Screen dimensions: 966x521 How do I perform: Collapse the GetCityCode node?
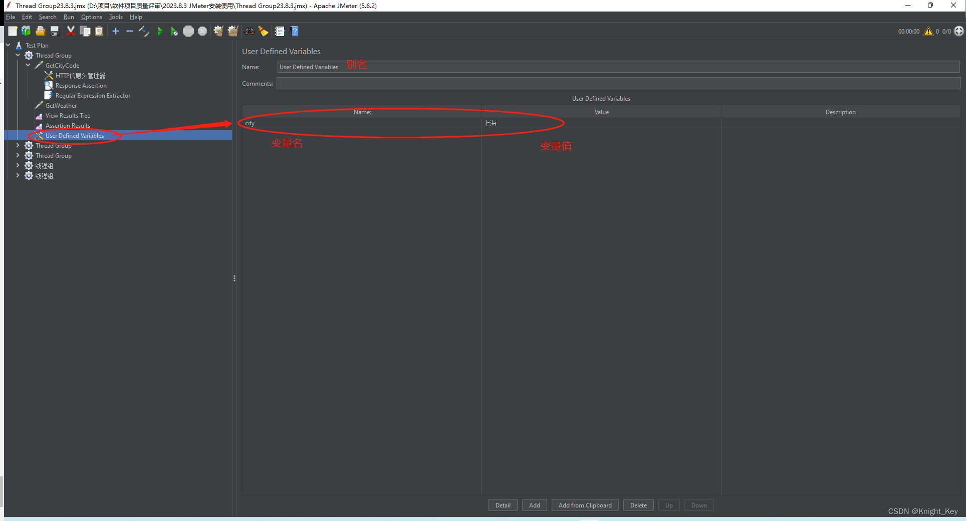point(28,65)
